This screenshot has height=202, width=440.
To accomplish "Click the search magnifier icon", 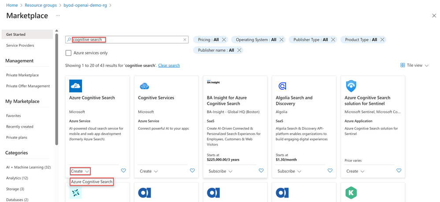I will pyautogui.click(x=69, y=40).
